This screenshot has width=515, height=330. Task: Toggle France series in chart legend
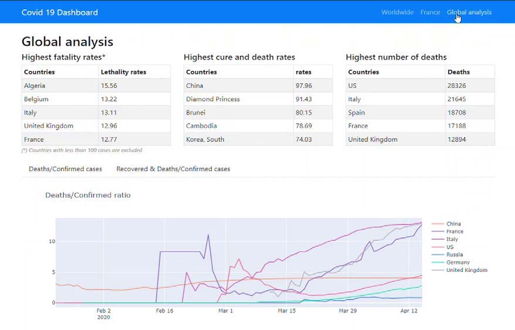[454, 232]
